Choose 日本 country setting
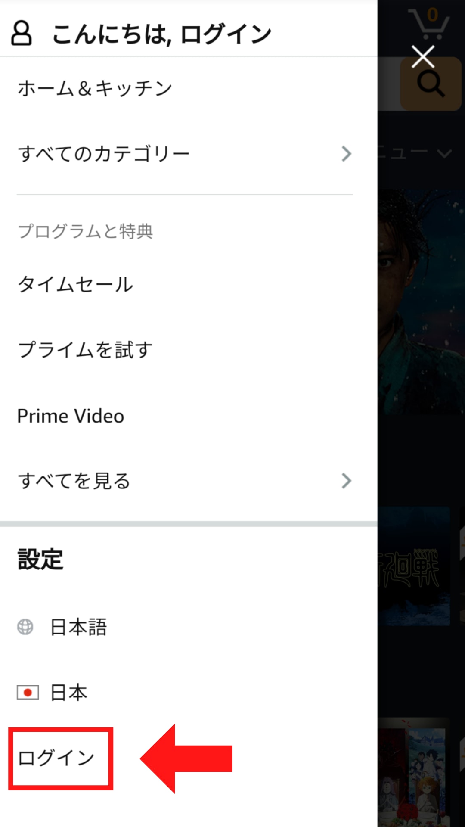465x827 pixels. [x=69, y=693]
